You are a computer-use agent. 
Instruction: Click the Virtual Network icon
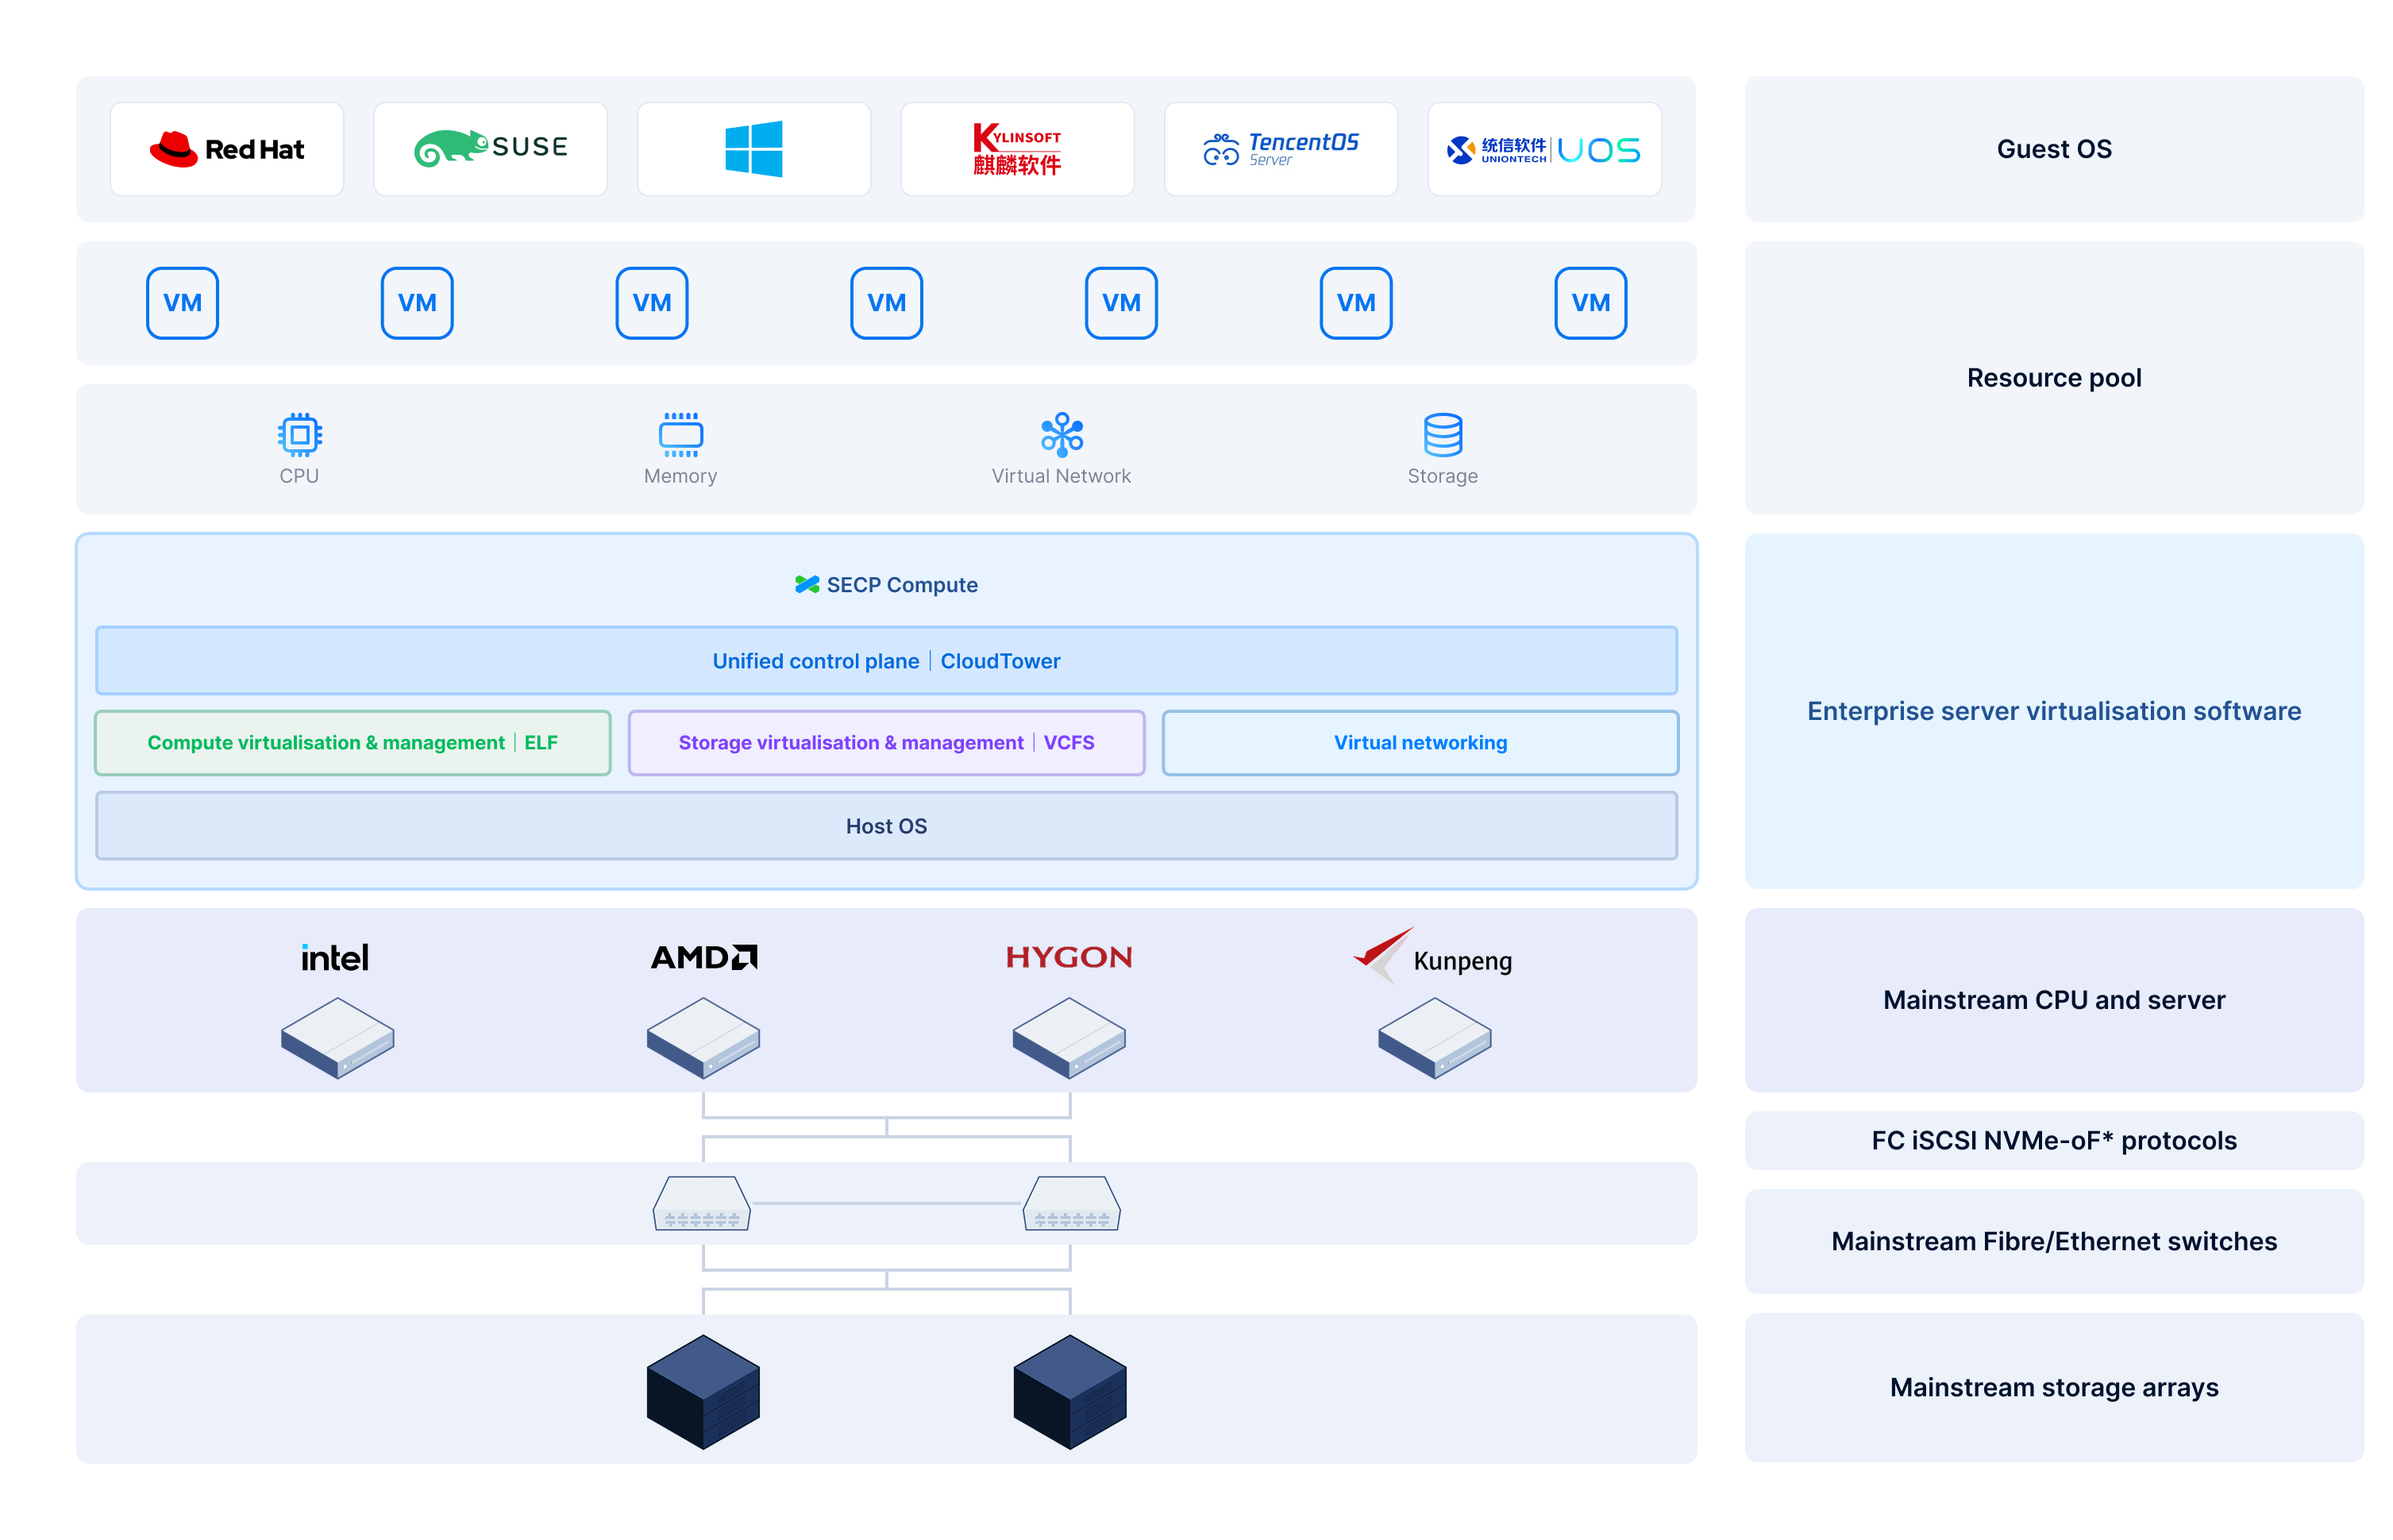[1061, 434]
